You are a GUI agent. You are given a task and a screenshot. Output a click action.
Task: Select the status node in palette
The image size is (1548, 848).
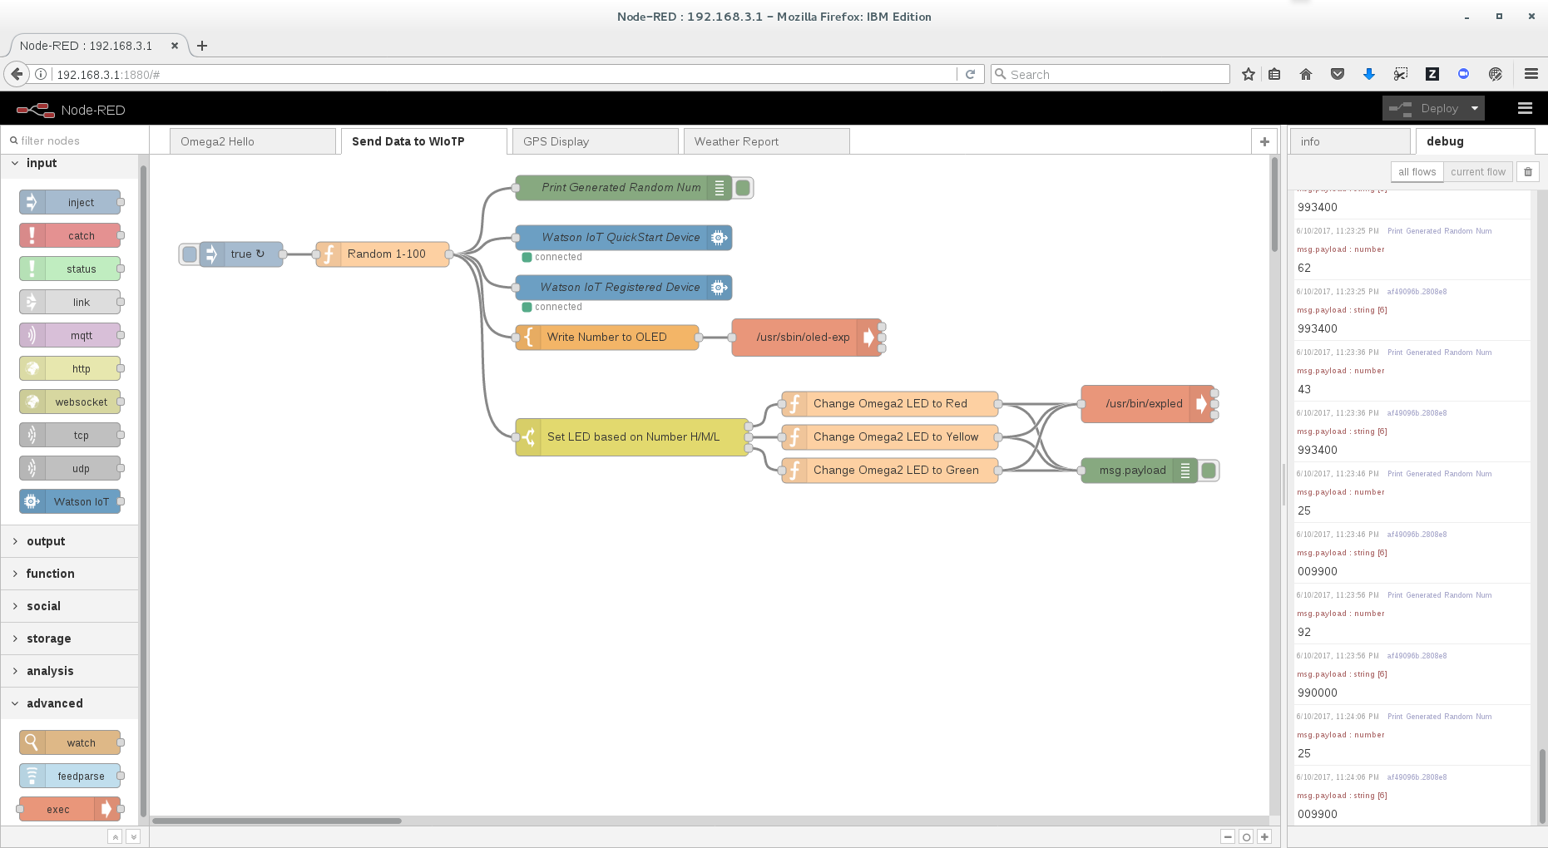[x=70, y=269]
